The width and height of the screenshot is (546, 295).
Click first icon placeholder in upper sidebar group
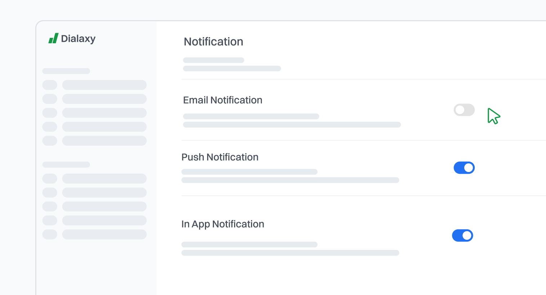coord(50,85)
